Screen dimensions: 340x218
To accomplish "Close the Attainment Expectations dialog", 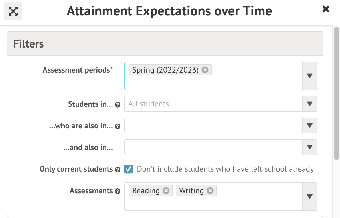I will 325,9.
